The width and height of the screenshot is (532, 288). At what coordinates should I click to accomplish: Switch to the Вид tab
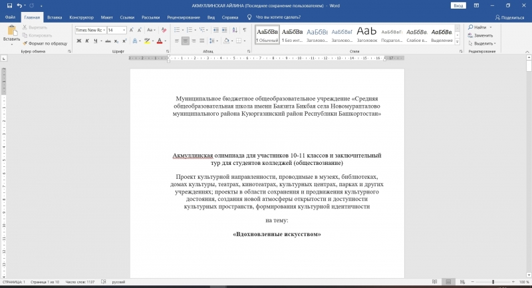click(211, 17)
